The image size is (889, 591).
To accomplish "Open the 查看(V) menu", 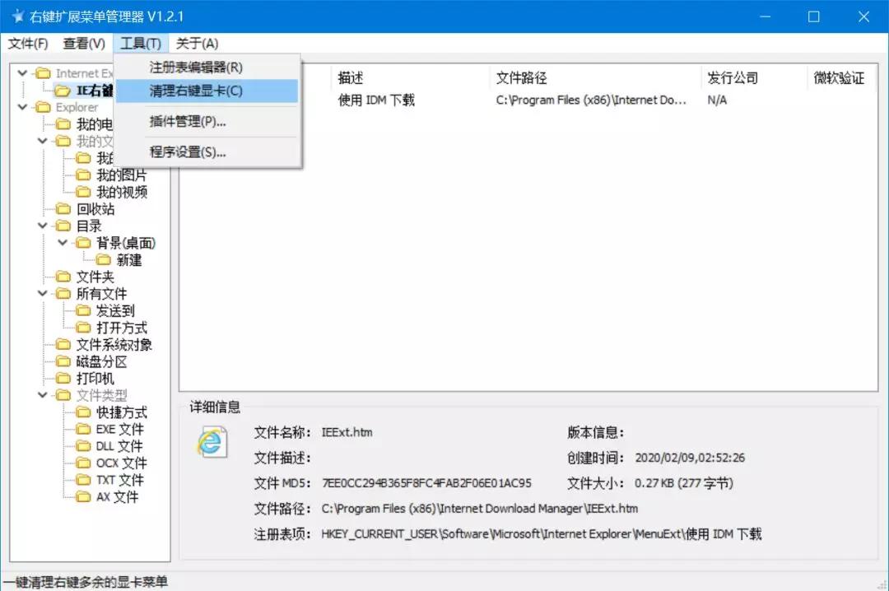I will 84,44.
